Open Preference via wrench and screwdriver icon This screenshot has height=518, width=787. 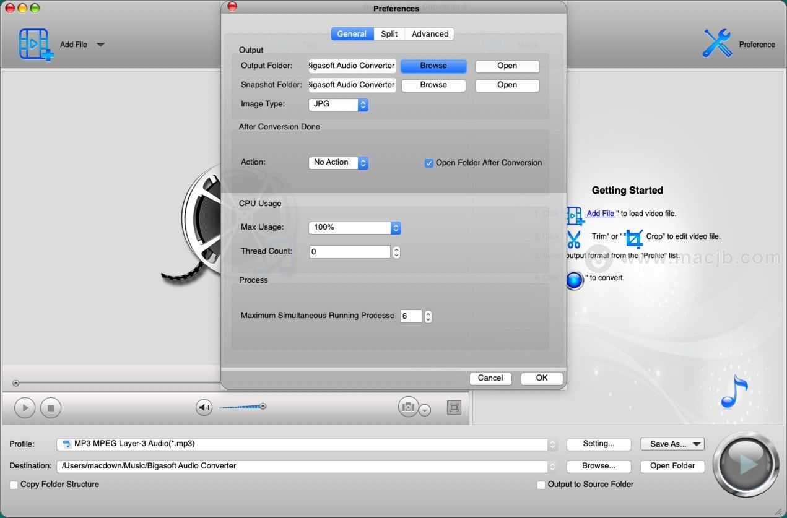pyautogui.click(x=717, y=44)
